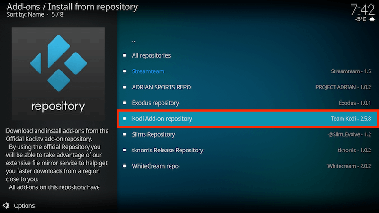This screenshot has height=213, width=379.
Task: Select the Streamteam repository
Action: tap(248, 71)
